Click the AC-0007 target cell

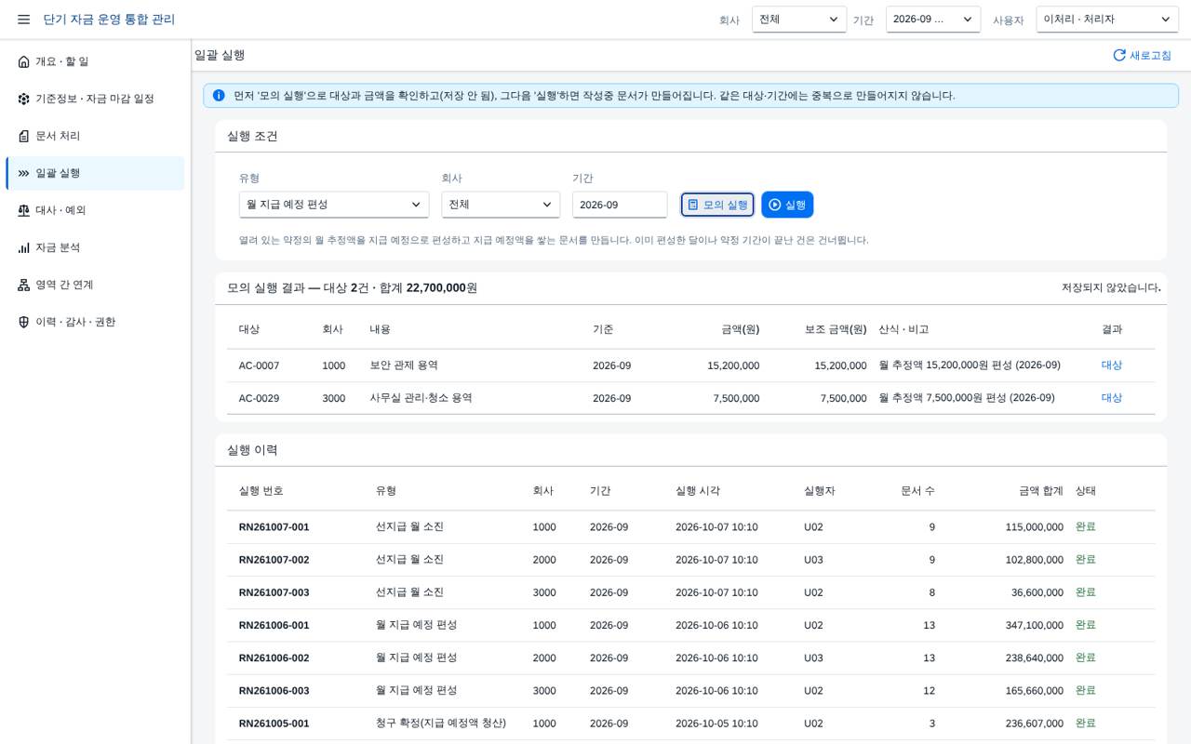259,365
